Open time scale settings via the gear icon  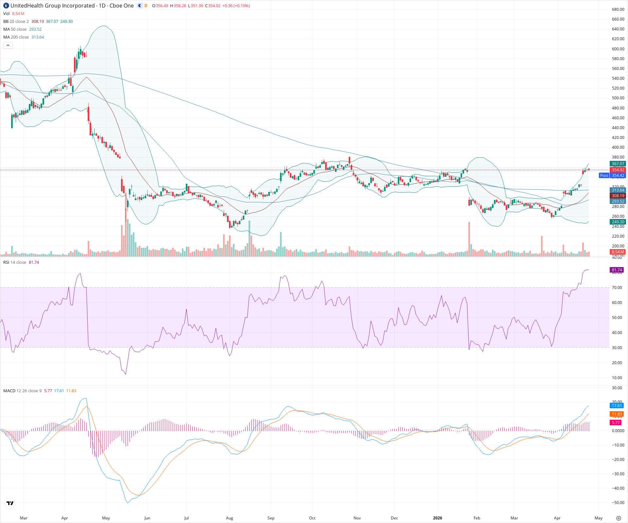tap(619, 518)
